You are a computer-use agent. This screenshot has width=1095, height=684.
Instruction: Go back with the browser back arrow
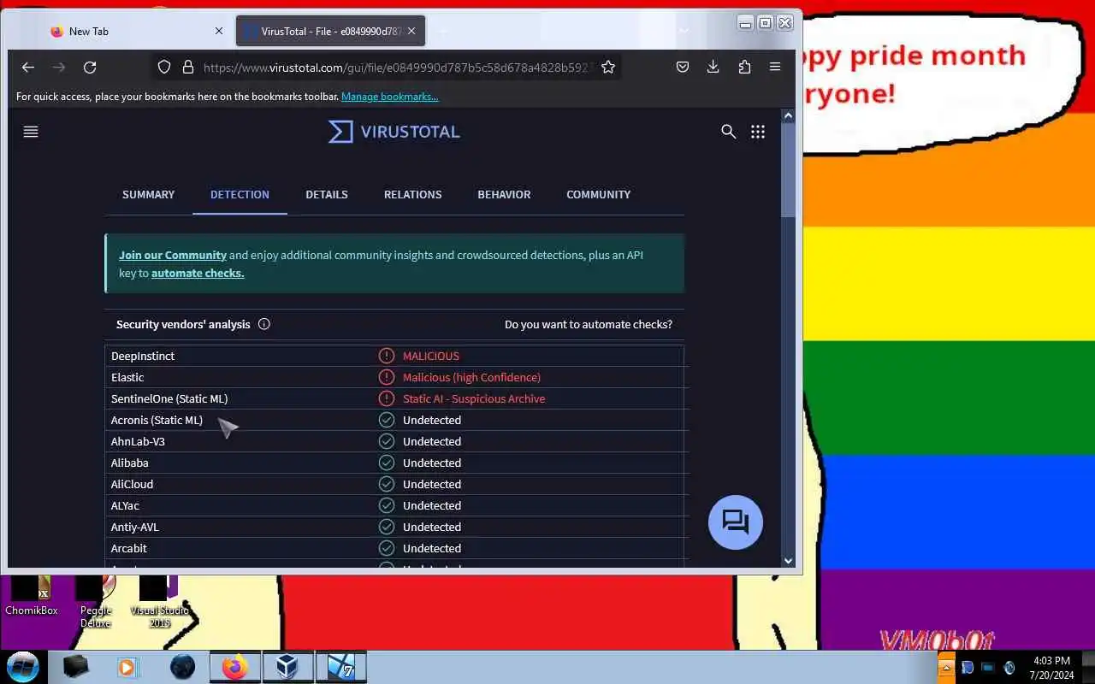tap(28, 67)
